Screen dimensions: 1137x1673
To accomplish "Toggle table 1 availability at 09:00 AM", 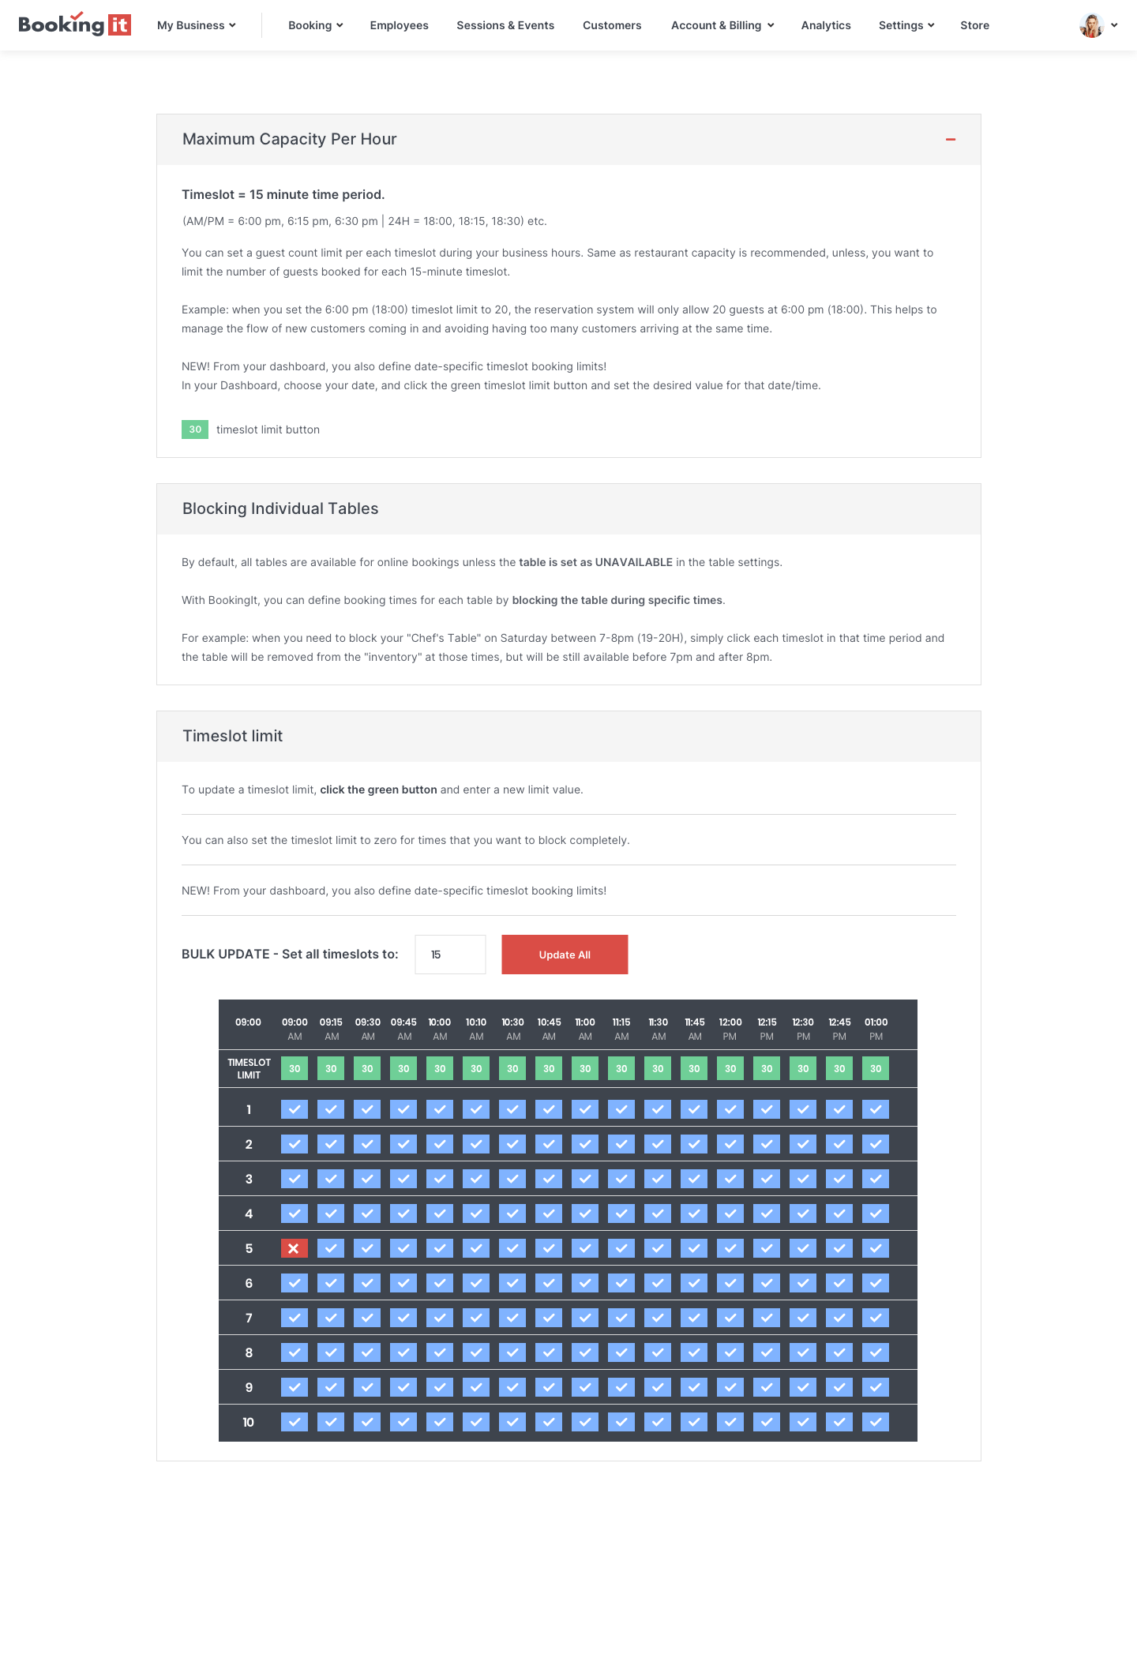I will (x=295, y=1109).
